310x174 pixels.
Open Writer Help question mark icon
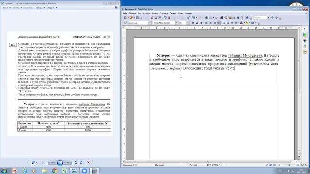coord(247,18)
